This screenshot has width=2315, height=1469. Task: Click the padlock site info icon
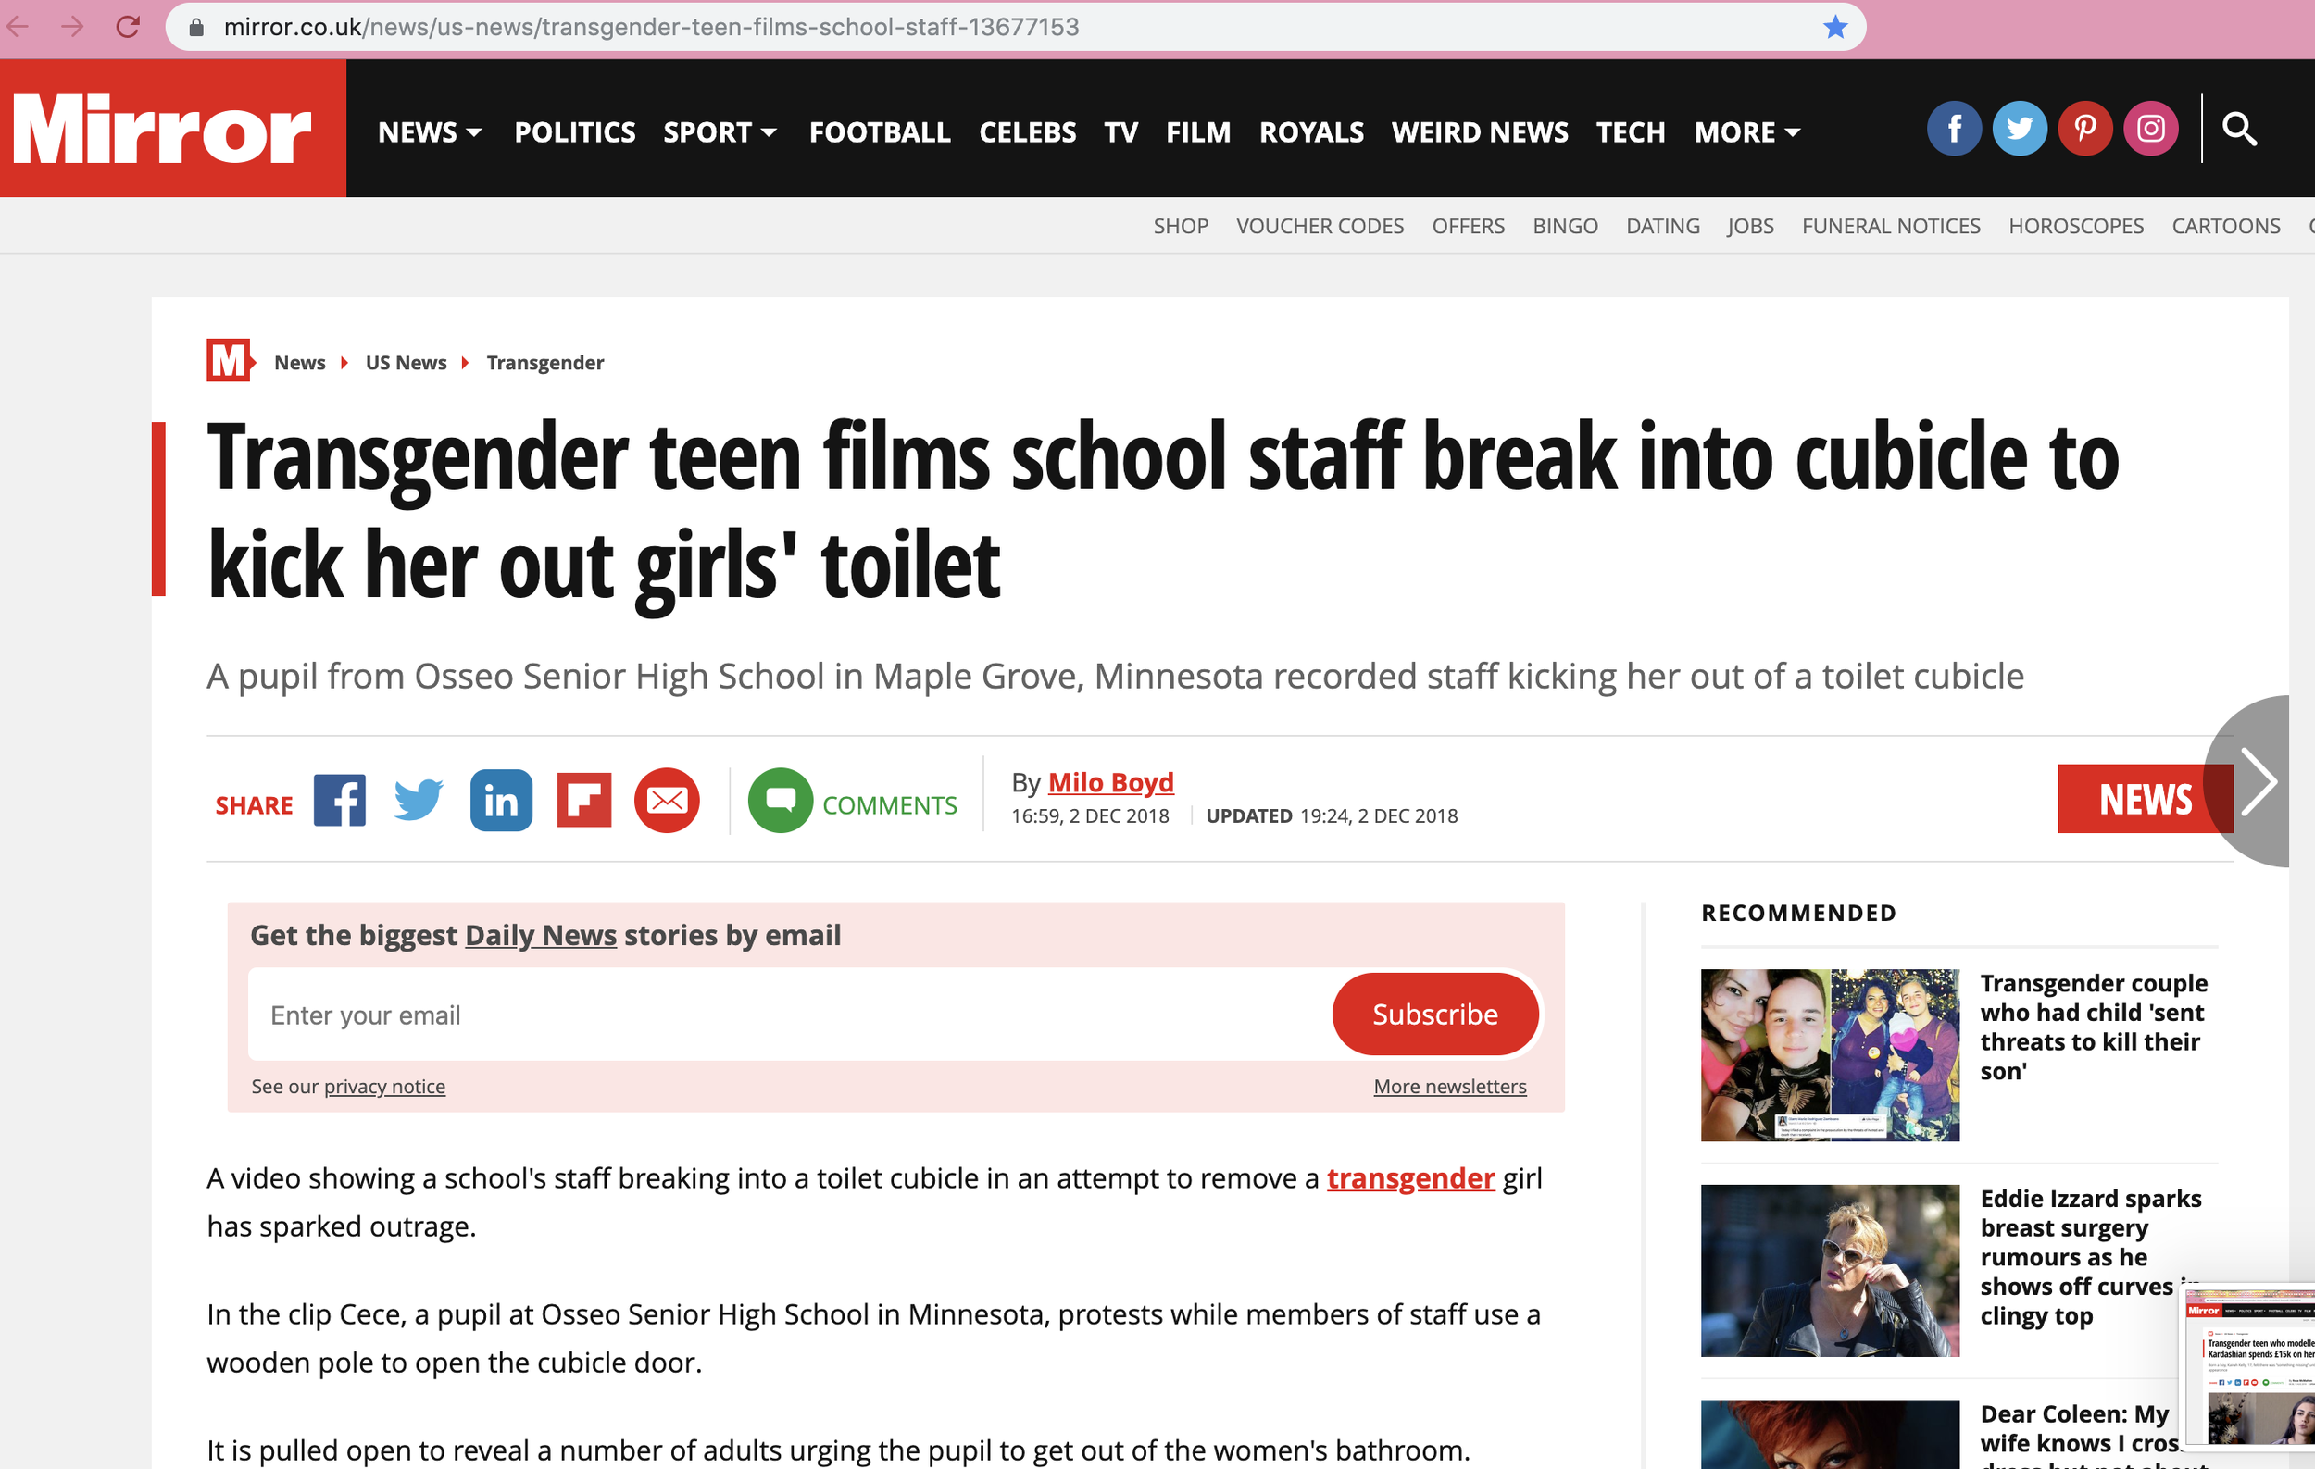coord(197,27)
